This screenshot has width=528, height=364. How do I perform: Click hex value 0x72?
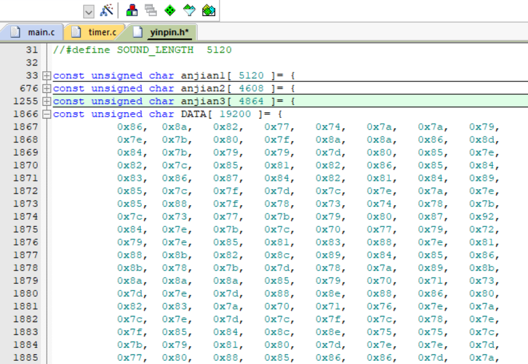(x=482, y=229)
